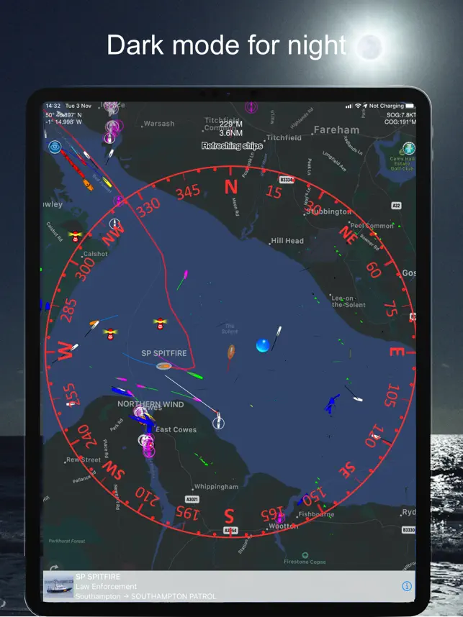Screen dimensions: 463x617
Task: Tap the latitude longitude position readout
Action: (x=64, y=119)
